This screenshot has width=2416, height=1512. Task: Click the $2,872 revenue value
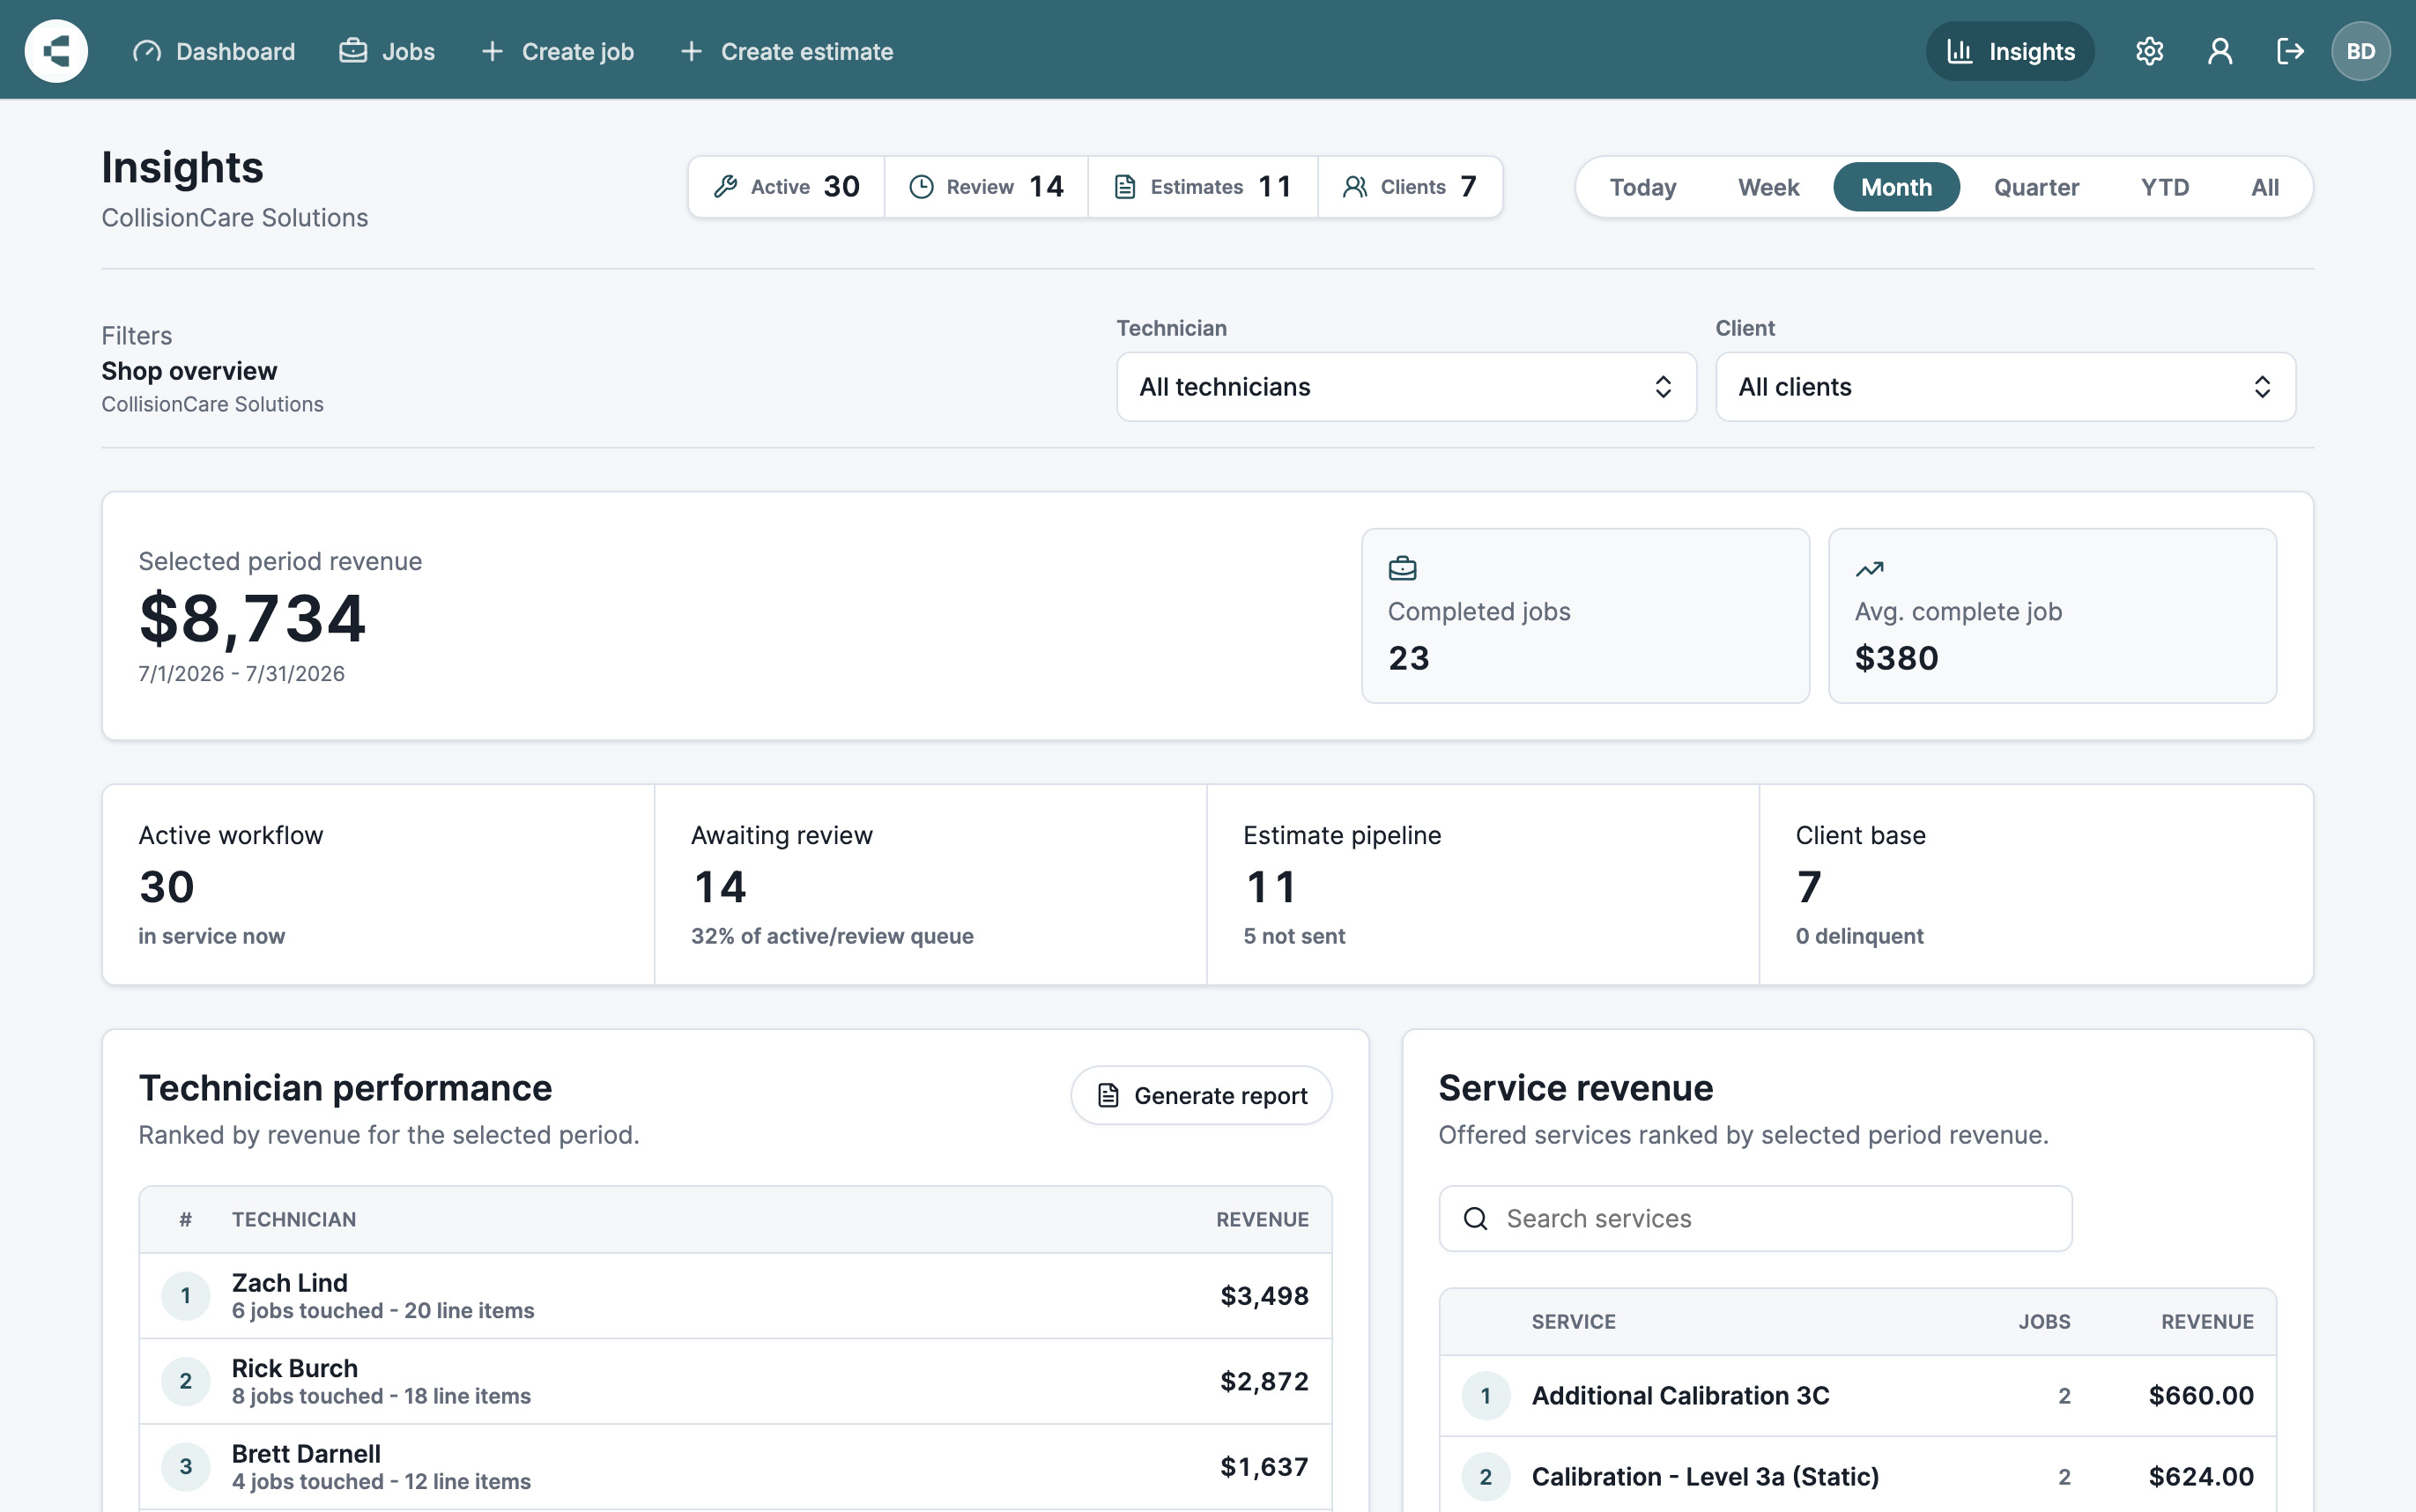1264,1381
